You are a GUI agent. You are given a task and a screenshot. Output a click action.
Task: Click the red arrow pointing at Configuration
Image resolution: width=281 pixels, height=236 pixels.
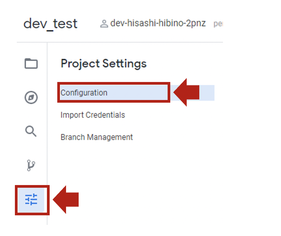click(x=187, y=92)
